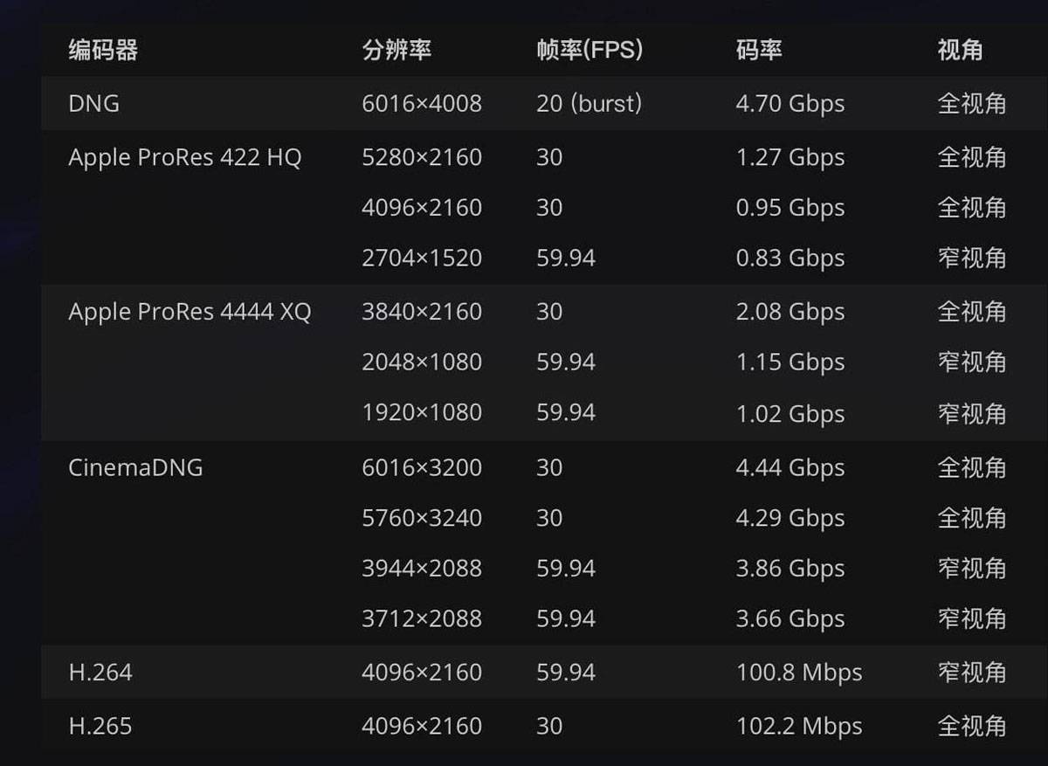Screen dimensions: 1048x766
Task: Select the 2.08 Gbps bitrate cell
Action: (x=790, y=313)
